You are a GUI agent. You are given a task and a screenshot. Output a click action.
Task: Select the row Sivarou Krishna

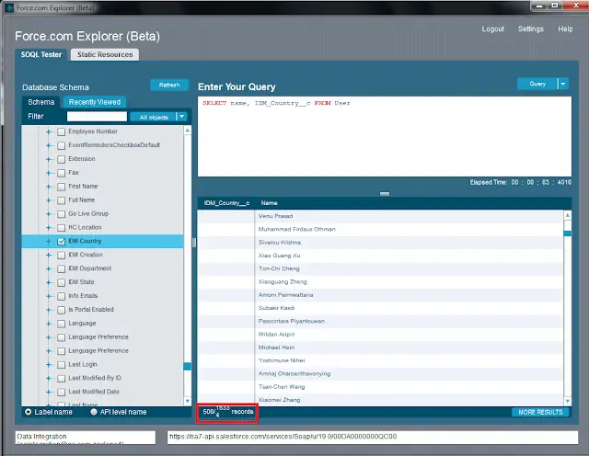[380, 243]
